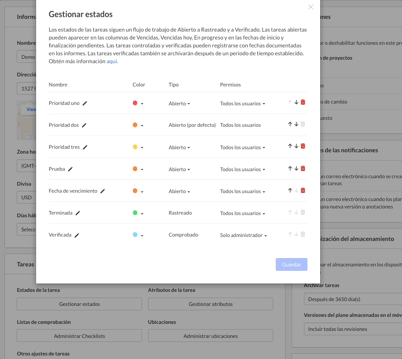Click the Guardar button
This screenshot has width=402, height=359.
292,264
